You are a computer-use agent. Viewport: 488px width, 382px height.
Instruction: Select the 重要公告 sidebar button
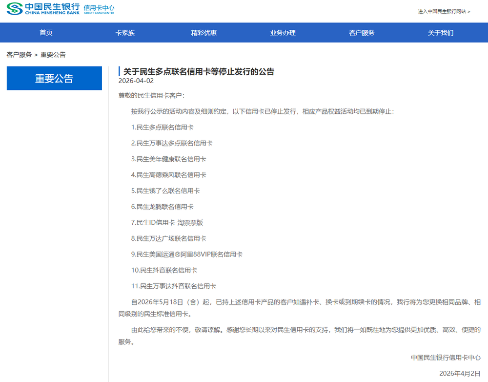click(54, 78)
